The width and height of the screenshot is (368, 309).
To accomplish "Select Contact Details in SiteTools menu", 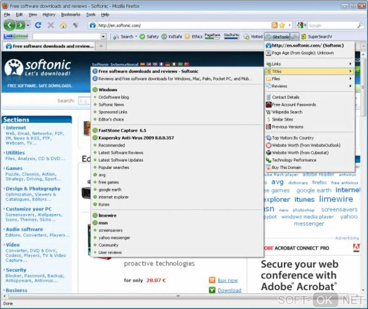I will [309, 97].
